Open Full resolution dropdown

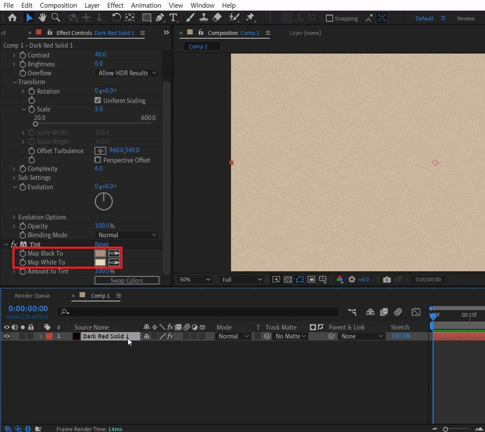(x=241, y=279)
